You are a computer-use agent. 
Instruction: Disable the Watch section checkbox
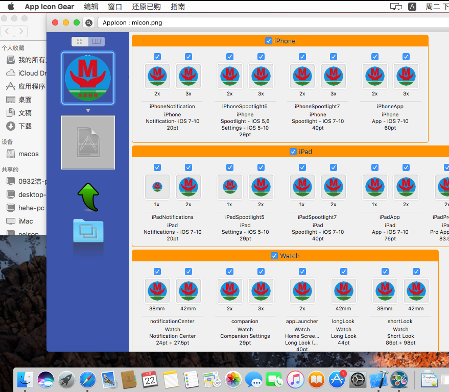[274, 256]
